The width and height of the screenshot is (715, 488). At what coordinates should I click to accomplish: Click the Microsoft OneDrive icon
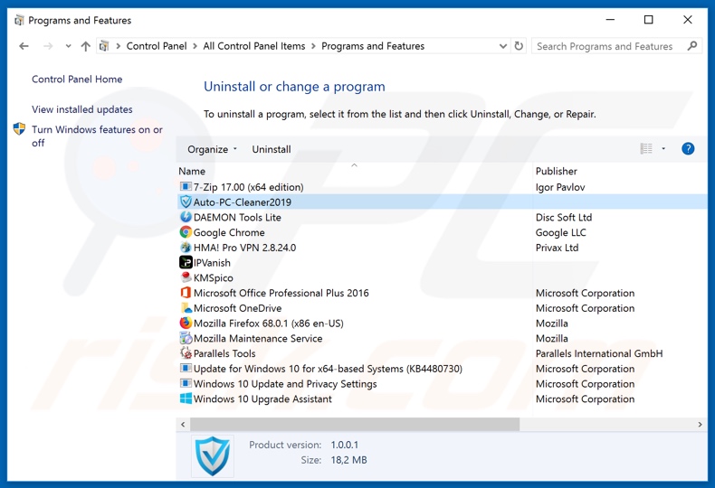click(186, 308)
